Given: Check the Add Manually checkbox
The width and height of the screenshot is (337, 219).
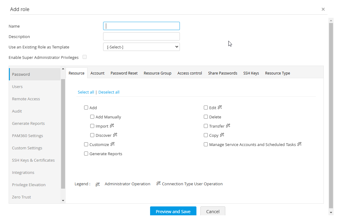Looking at the screenshot, I should tap(92, 117).
